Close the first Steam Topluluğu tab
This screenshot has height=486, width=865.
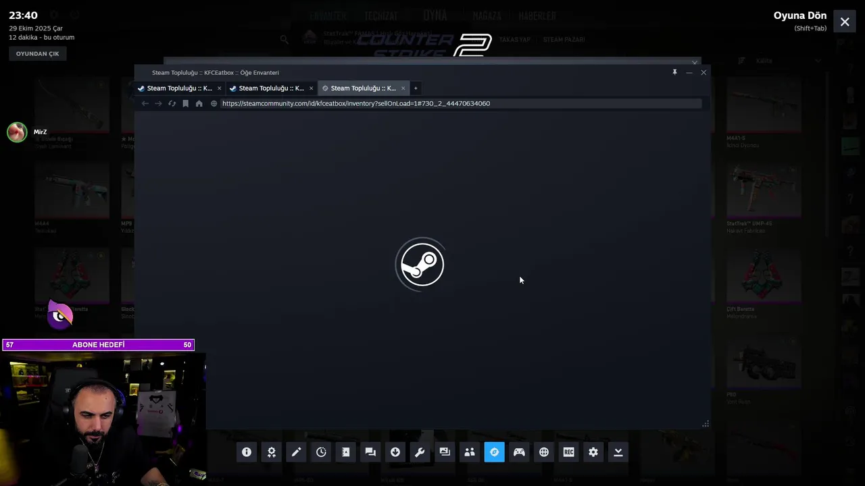coord(219,88)
